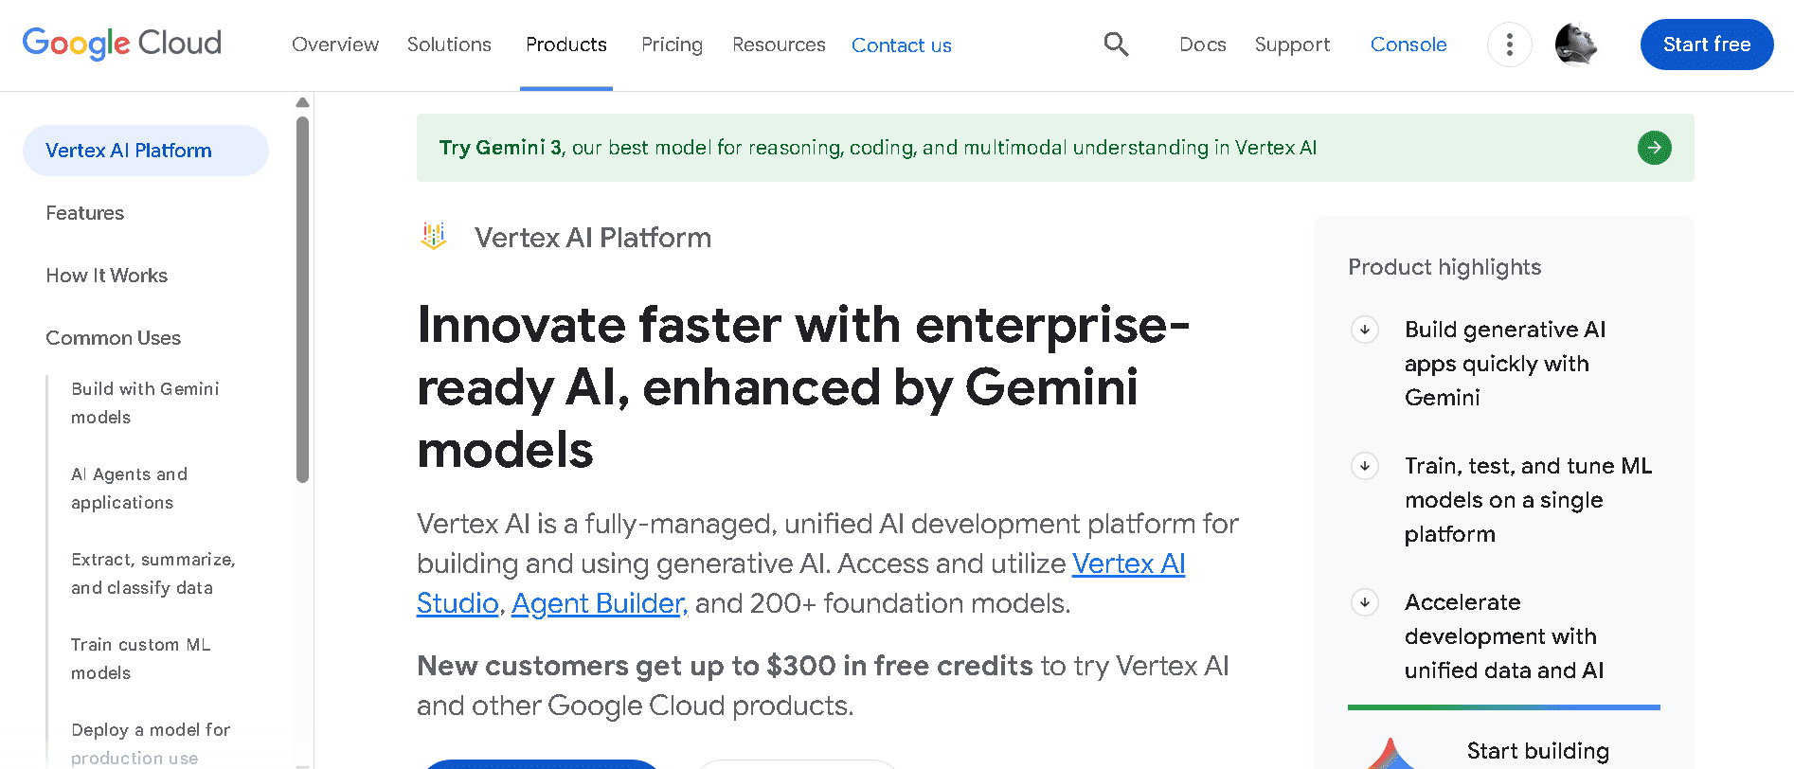Select Vertex AI Platform in sidebar
1794x769 pixels.
tap(146, 151)
